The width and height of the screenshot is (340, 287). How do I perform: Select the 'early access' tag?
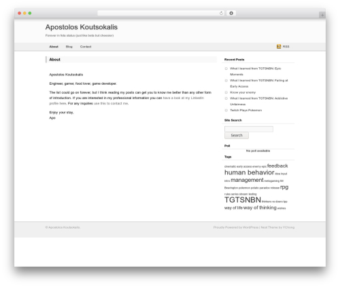coord(244,166)
